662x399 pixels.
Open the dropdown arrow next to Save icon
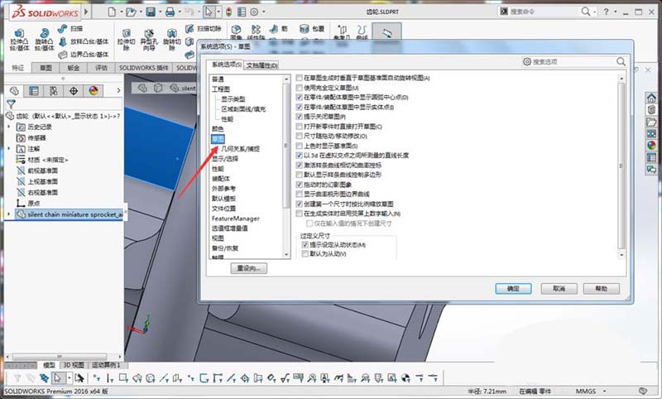point(160,12)
